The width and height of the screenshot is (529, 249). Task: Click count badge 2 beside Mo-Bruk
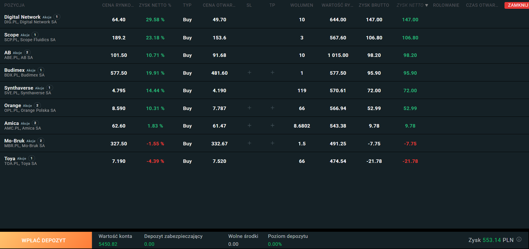tap(41, 141)
